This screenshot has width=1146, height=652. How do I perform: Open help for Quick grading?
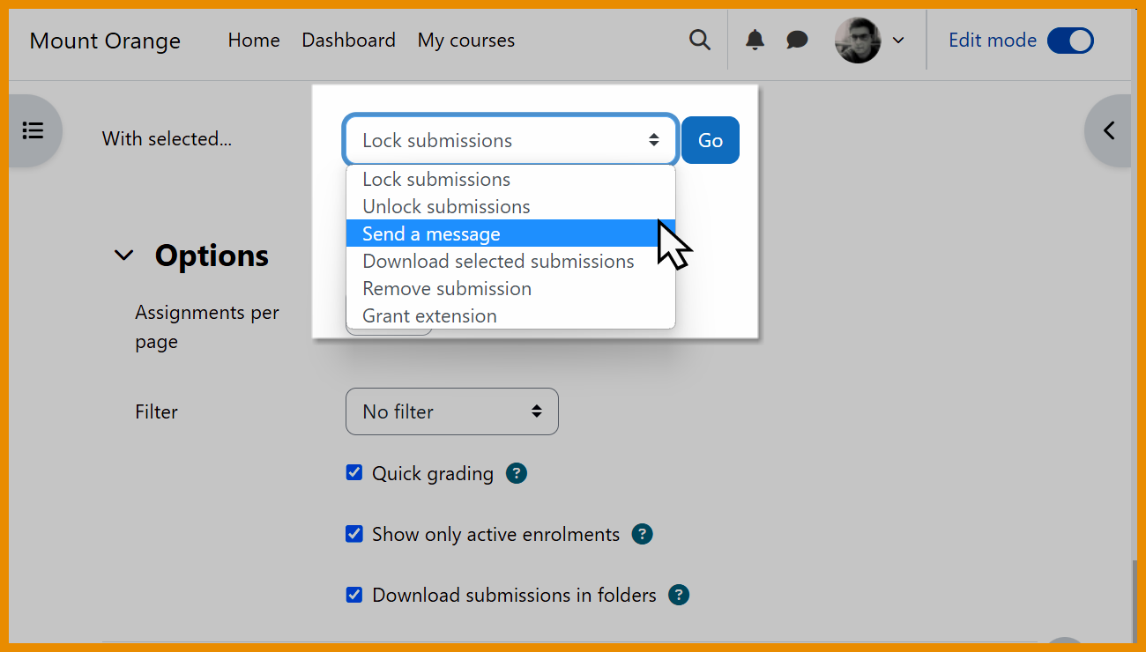click(516, 473)
